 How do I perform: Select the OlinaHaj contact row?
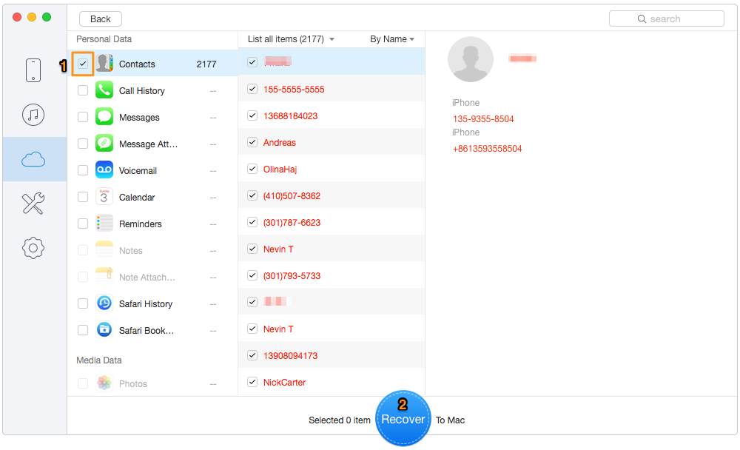point(332,169)
